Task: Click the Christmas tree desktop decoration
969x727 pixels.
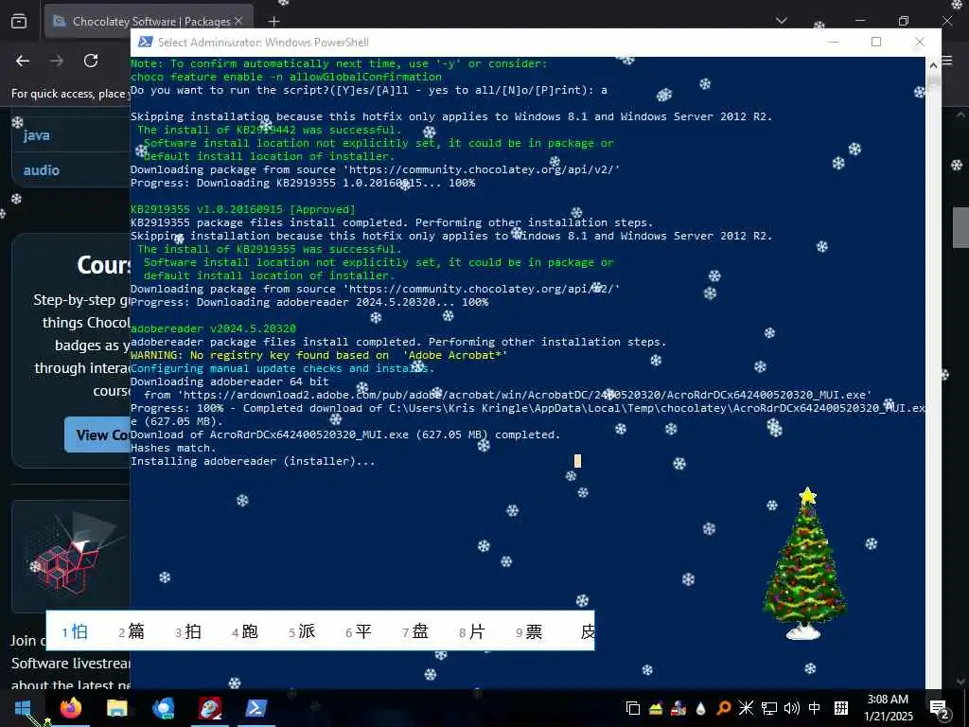Action: [805, 564]
